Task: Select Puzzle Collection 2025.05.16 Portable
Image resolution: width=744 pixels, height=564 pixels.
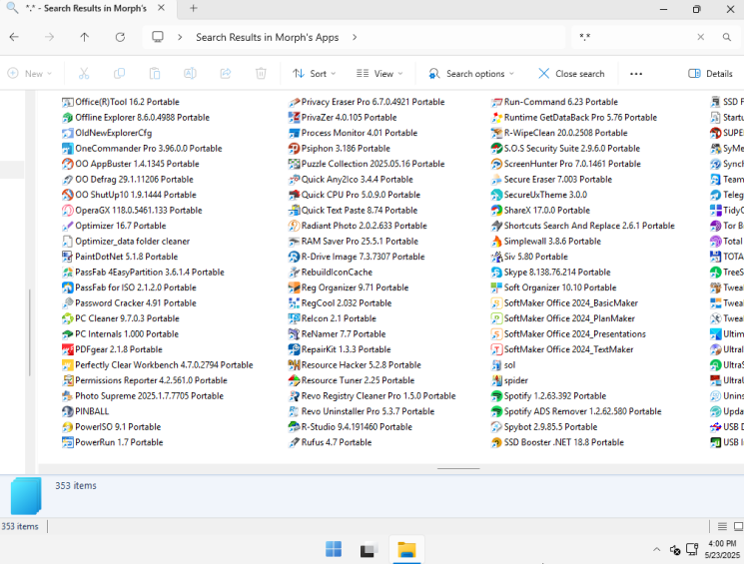Action: point(367,164)
